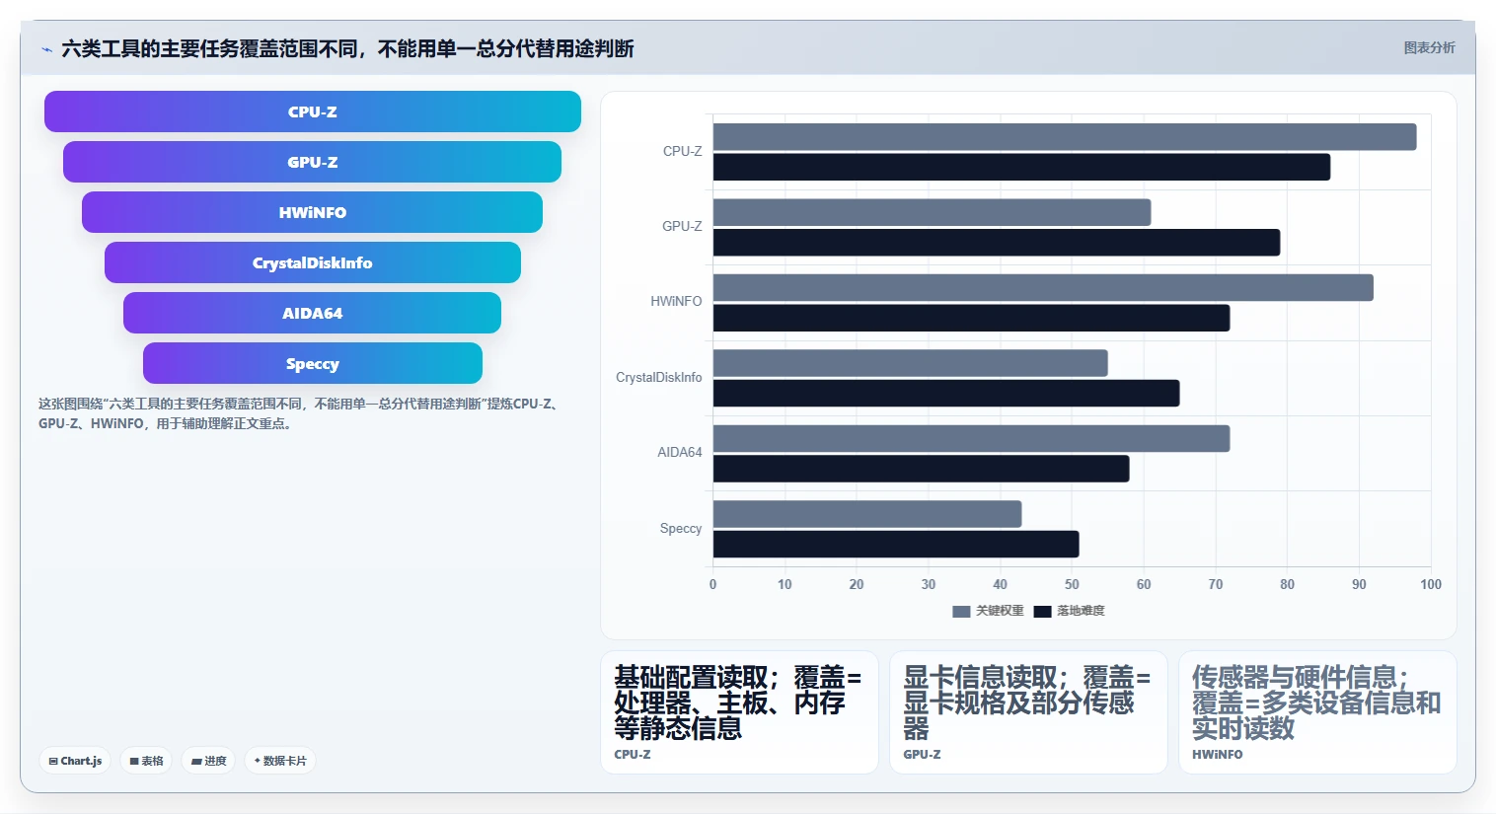Click the small icon before the title
Image resolution: width=1496 pixels, height=814 pixels.
tap(46, 49)
